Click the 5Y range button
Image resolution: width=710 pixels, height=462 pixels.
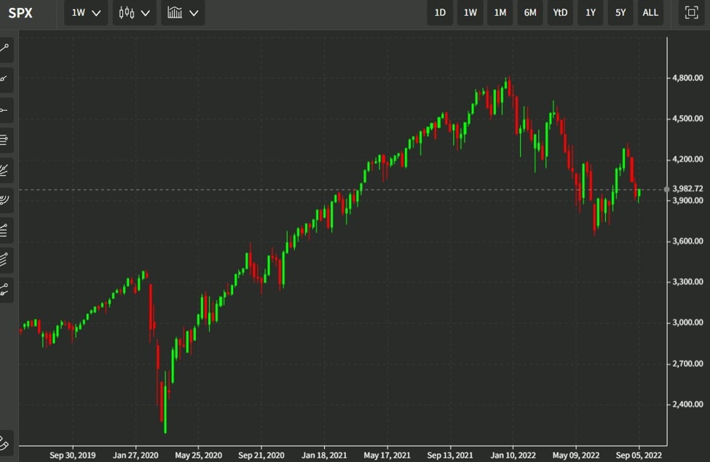point(620,12)
